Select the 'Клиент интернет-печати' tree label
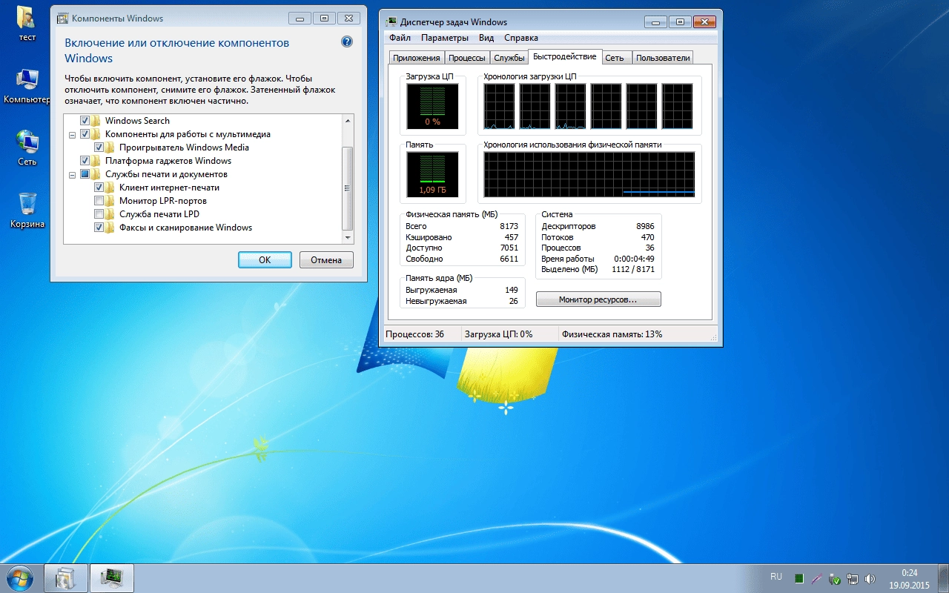 click(x=169, y=188)
